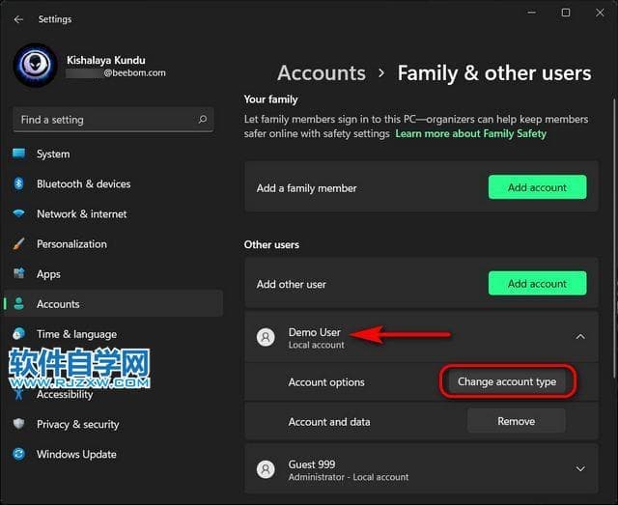Viewport: 618px width, 505px height.
Task: Click Add account for other user
Action: 537,284
